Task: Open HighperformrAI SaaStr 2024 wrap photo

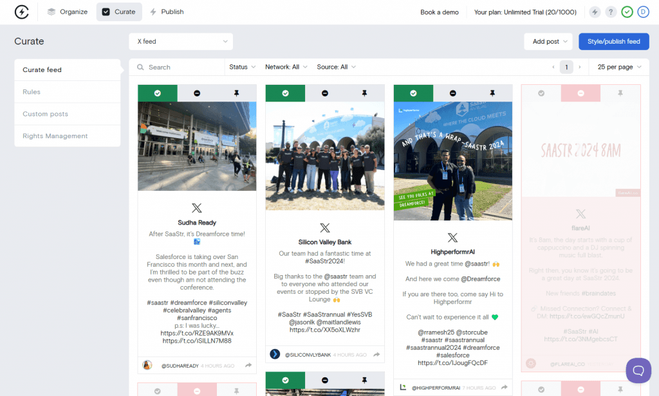Action: tap(453, 161)
